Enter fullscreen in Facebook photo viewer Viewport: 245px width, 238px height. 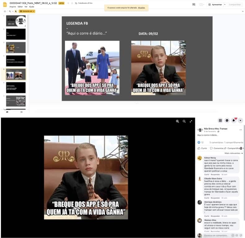[191, 121]
